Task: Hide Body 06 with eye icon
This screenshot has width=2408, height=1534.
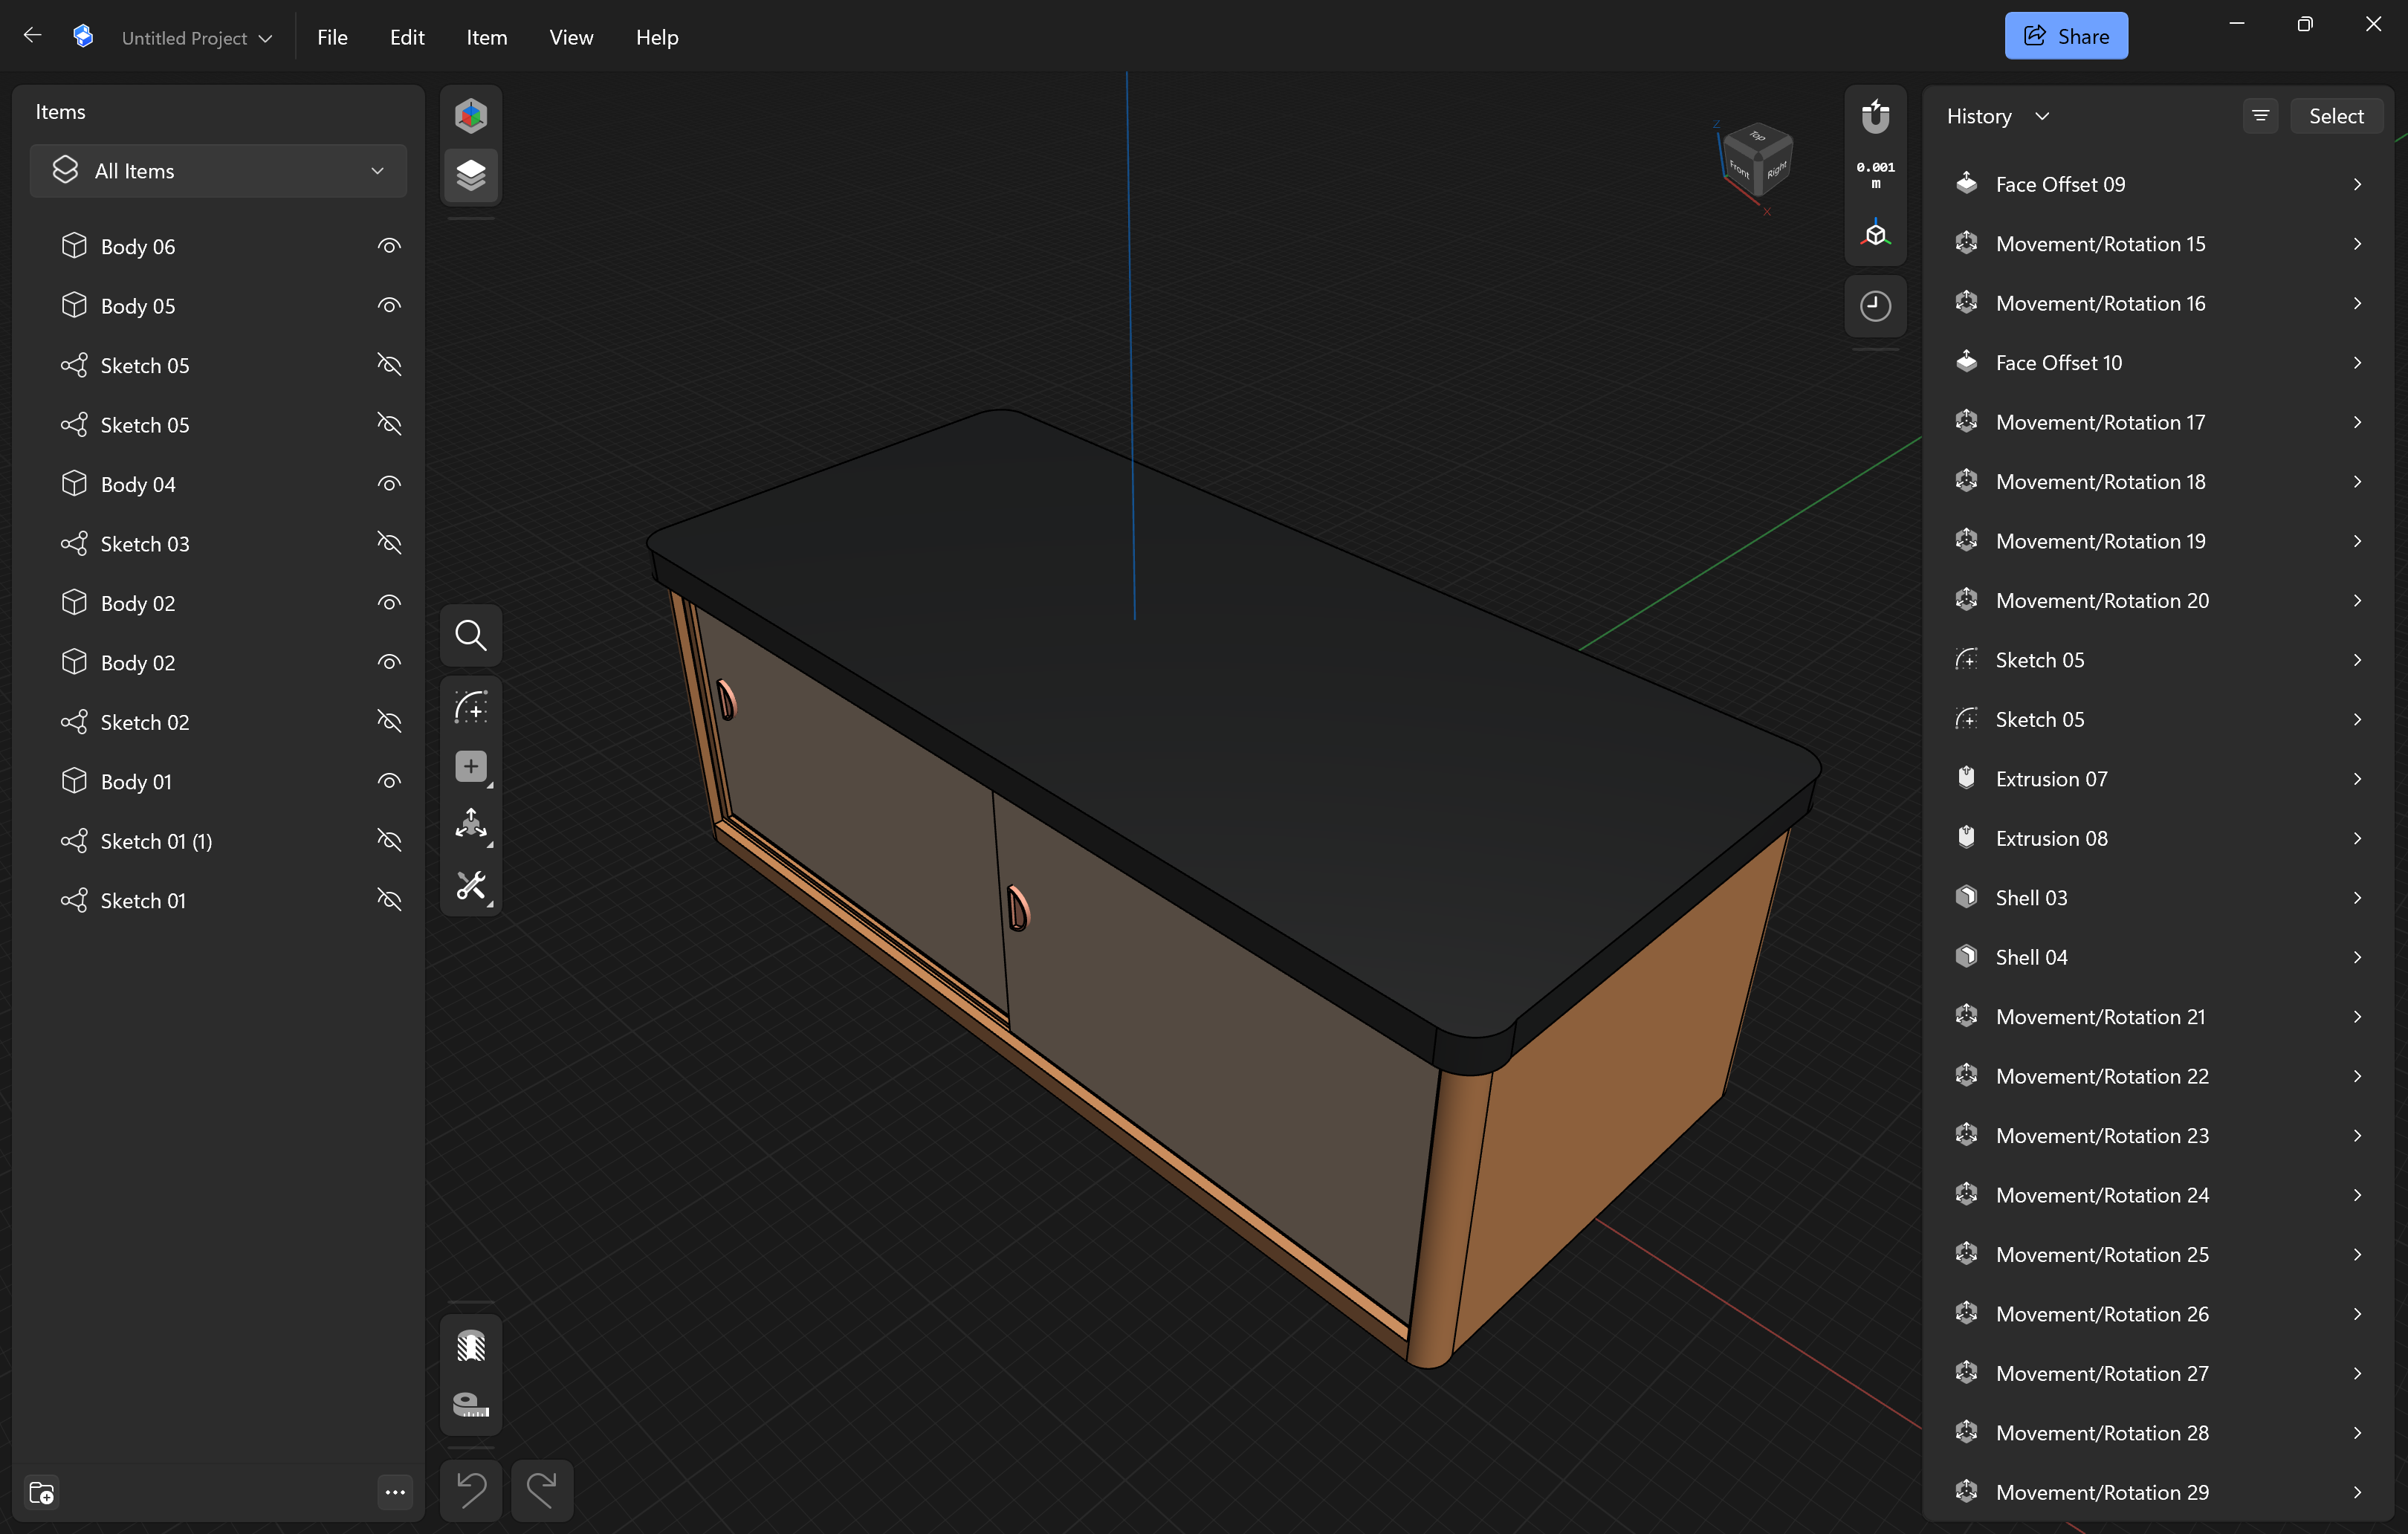Action: point(389,246)
